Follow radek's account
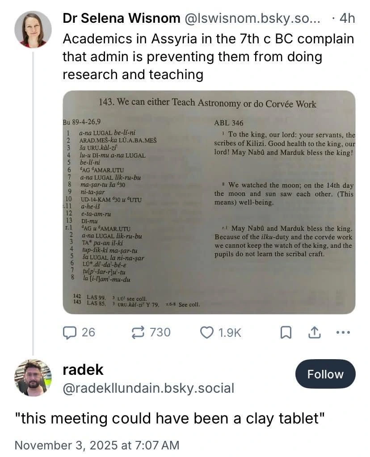This screenshot has height=457, width=370. coord(325,374)
